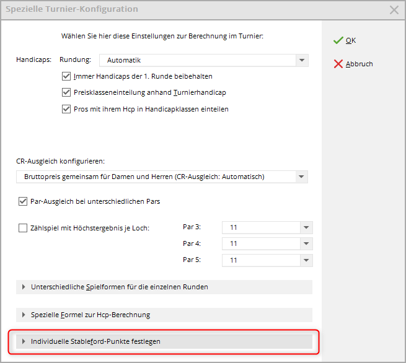406x363 pixels.
Task: Open the Par 3 dropdown arrow
Action: click(x=306, y=228)
